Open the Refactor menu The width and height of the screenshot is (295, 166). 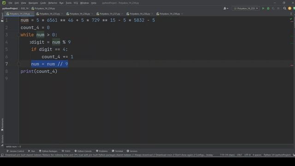[53, 3]
